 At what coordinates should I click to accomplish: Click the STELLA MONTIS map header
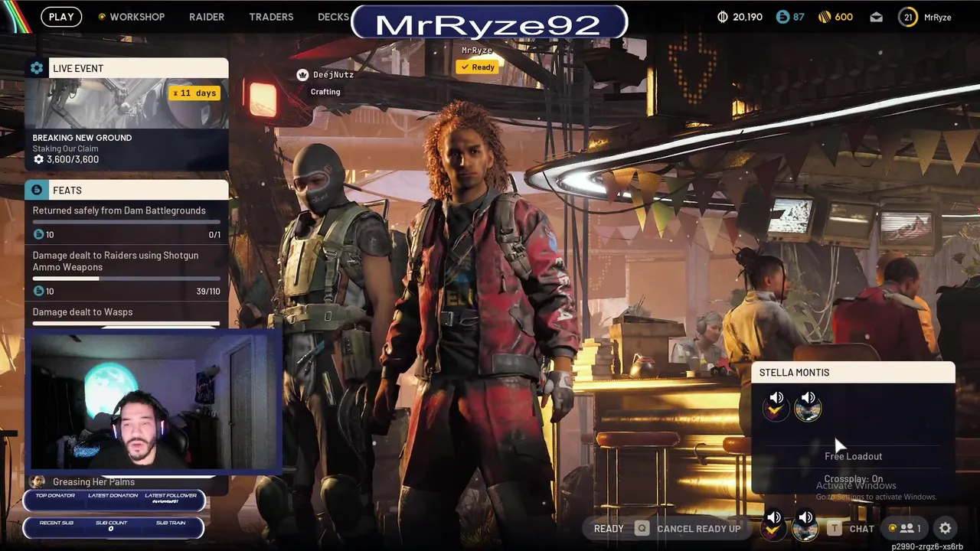pos(854,372)
